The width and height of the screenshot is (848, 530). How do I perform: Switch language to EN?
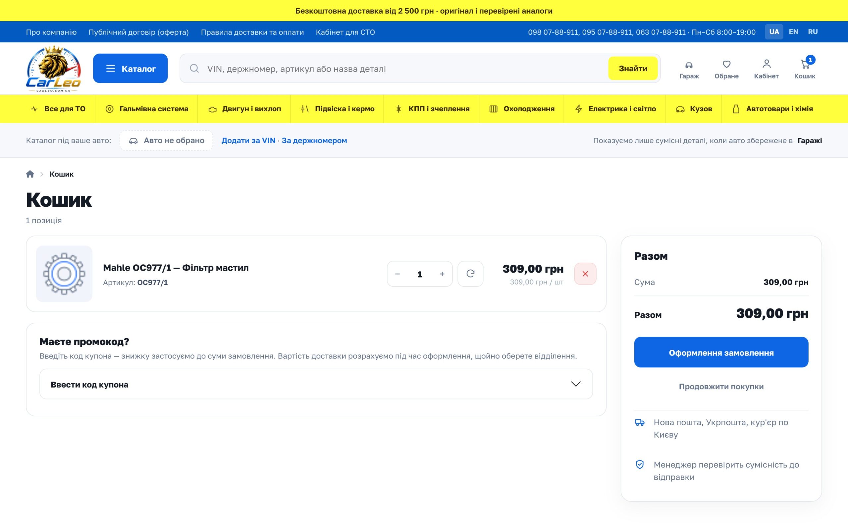(x=793, y=32)
